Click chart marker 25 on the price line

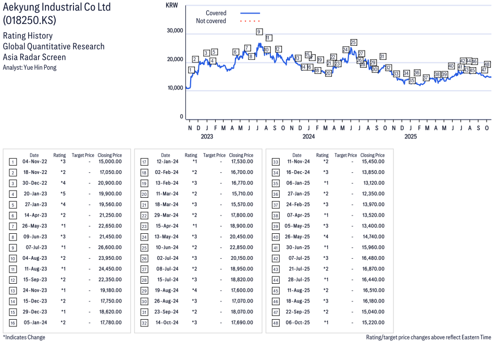coord(353,43)
